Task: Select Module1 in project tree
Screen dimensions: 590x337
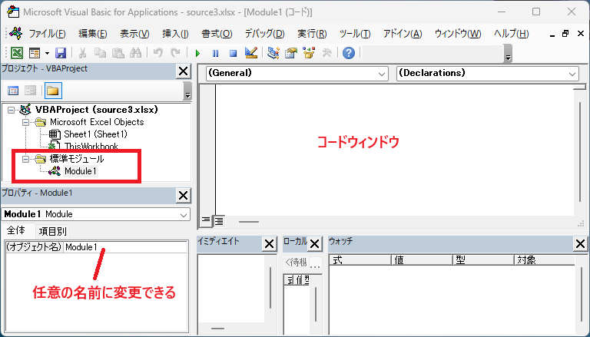Action: (x=81, y=171)
